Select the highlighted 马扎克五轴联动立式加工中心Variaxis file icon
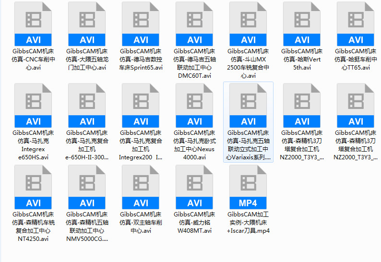This screenshot has height=262, width=381. tap(248, 106)
